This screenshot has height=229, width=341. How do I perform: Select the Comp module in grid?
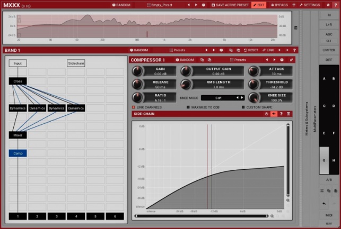(18, 153)
